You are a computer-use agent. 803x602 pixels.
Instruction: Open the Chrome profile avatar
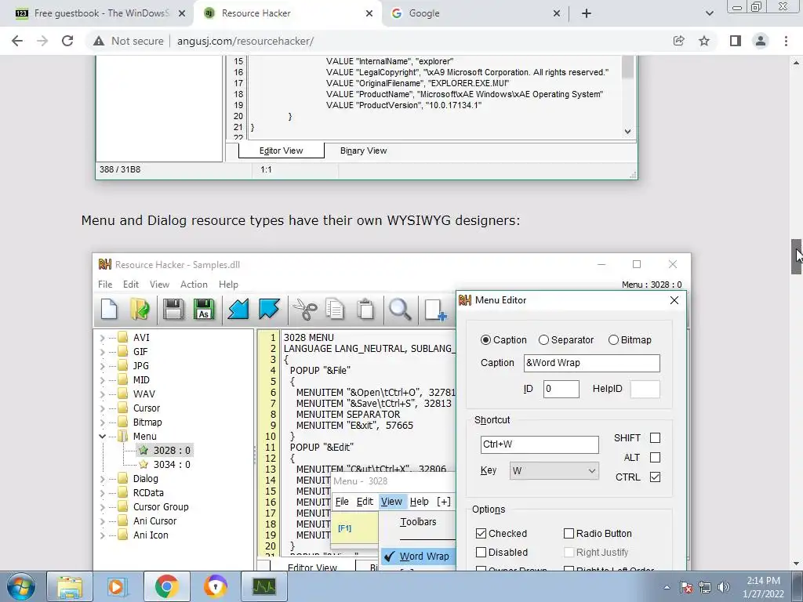(761, 41)
